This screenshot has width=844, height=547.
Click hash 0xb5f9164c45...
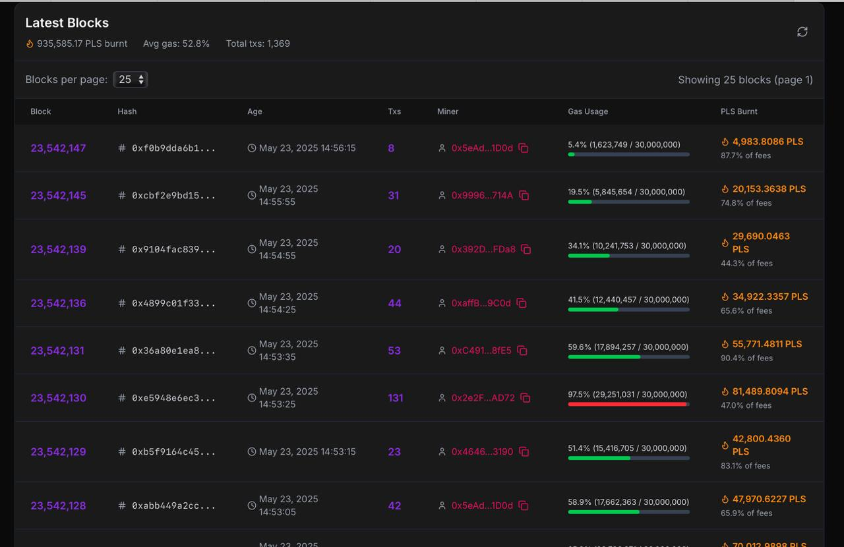point(173,452)
